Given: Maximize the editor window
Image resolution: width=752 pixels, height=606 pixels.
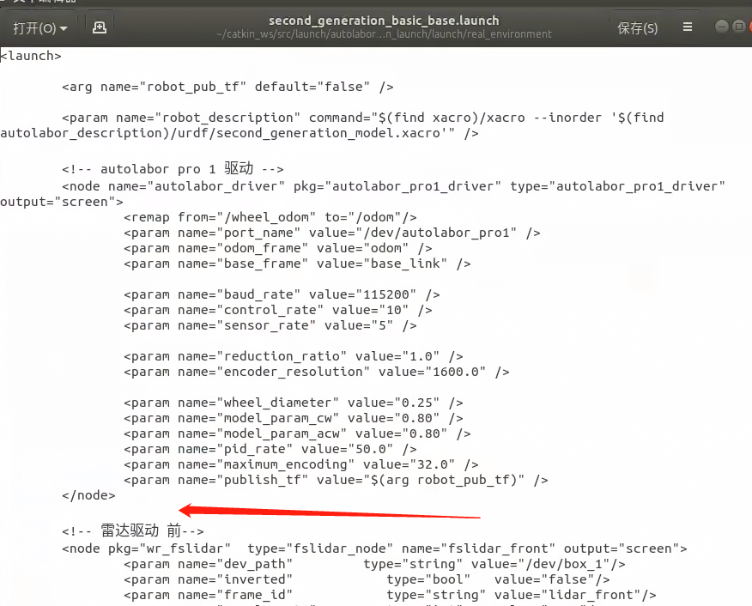Looking at the screenshot, I should pyautogui.click(x=737, y=27).
